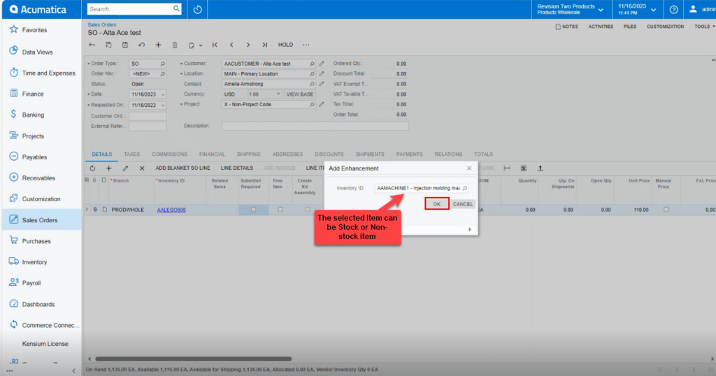The width and height of the screenshot is (716, 376).
Task: Switch to the Shipping tab
Action: pyautogui.click(x=248, y=154)
